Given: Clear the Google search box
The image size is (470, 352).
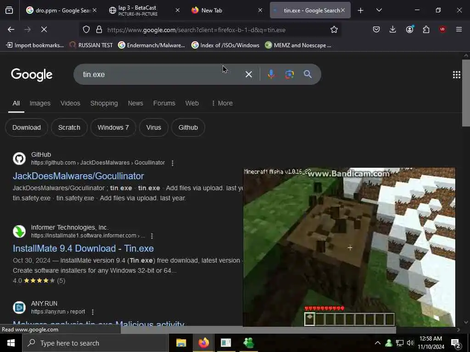Looking at the screenshot, I should click(248, 74).
